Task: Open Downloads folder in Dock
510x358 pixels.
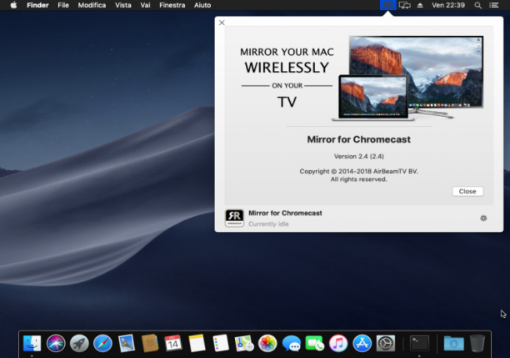Action: click(x=453, y=343)
